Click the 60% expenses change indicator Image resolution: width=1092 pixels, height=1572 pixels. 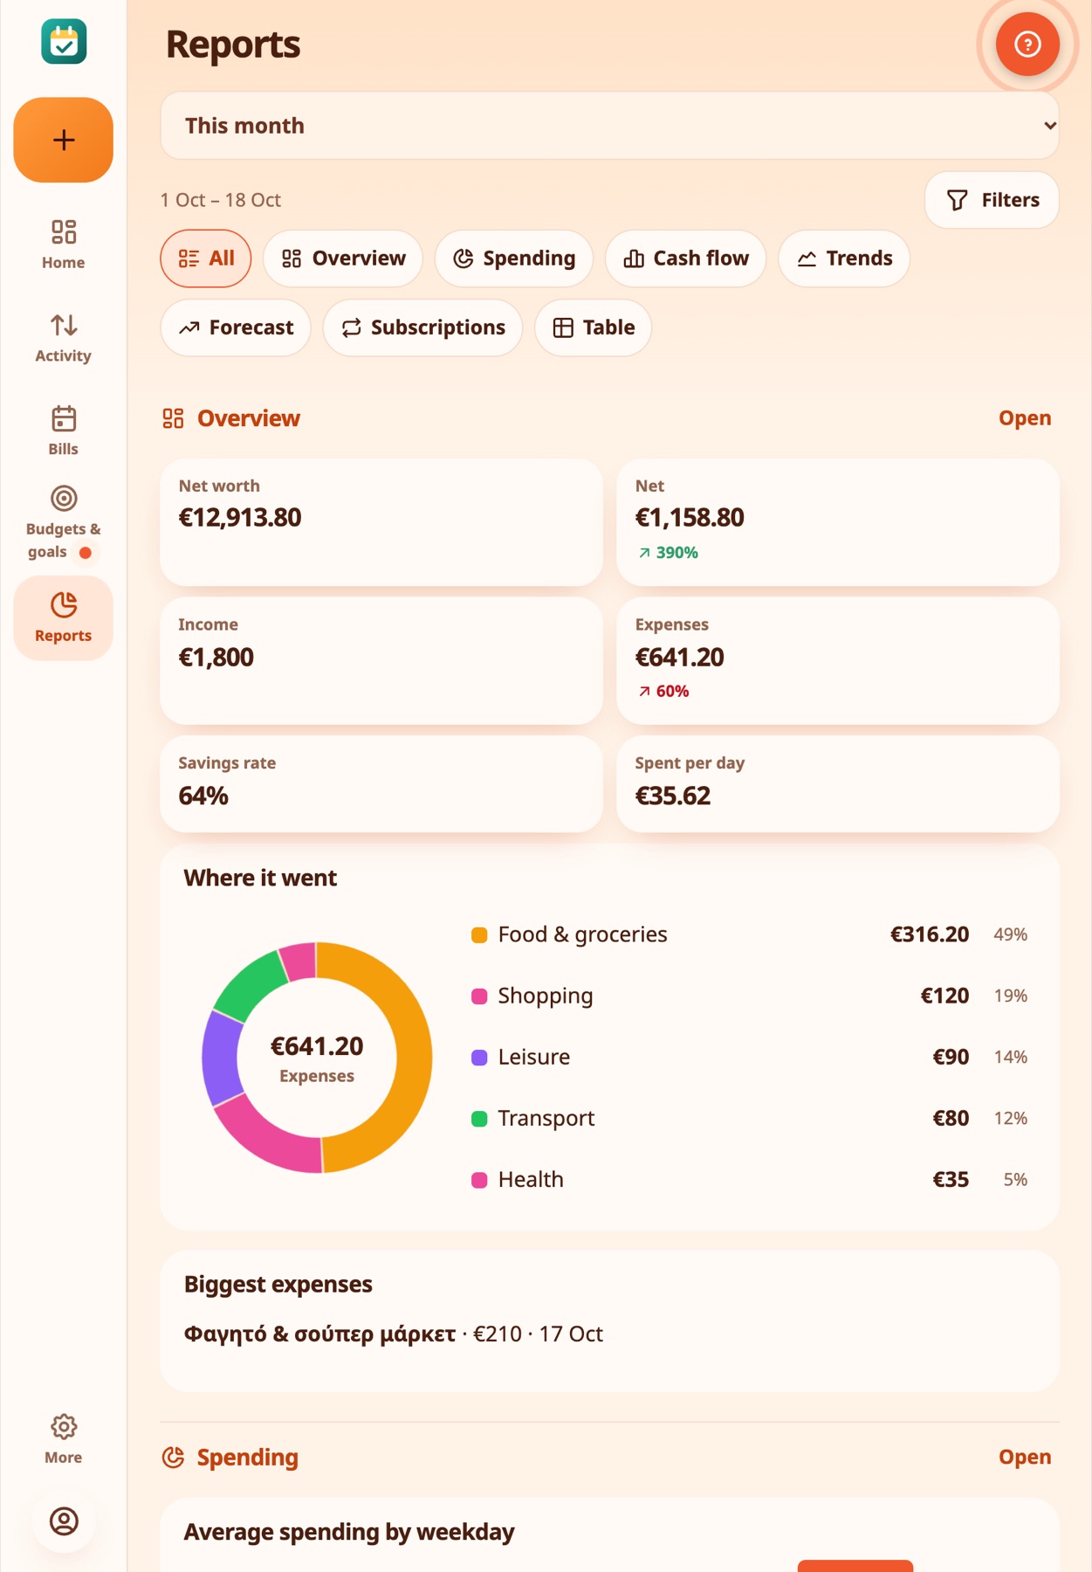pos(663,692)
